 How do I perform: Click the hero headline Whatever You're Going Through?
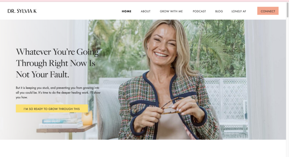click(57, 63)
